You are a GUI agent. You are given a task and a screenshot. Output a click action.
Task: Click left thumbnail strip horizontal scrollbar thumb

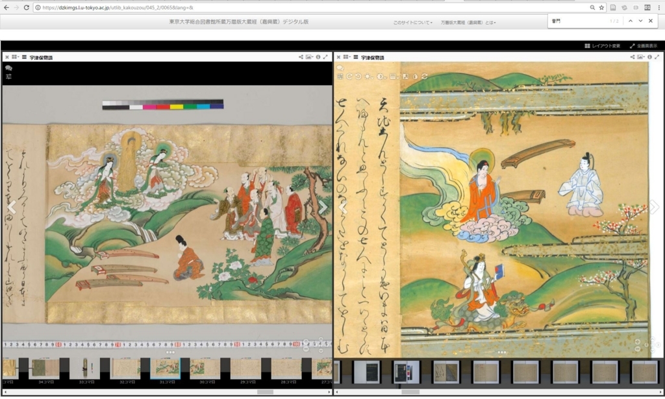pyautogui.click(x=265, y=393)
